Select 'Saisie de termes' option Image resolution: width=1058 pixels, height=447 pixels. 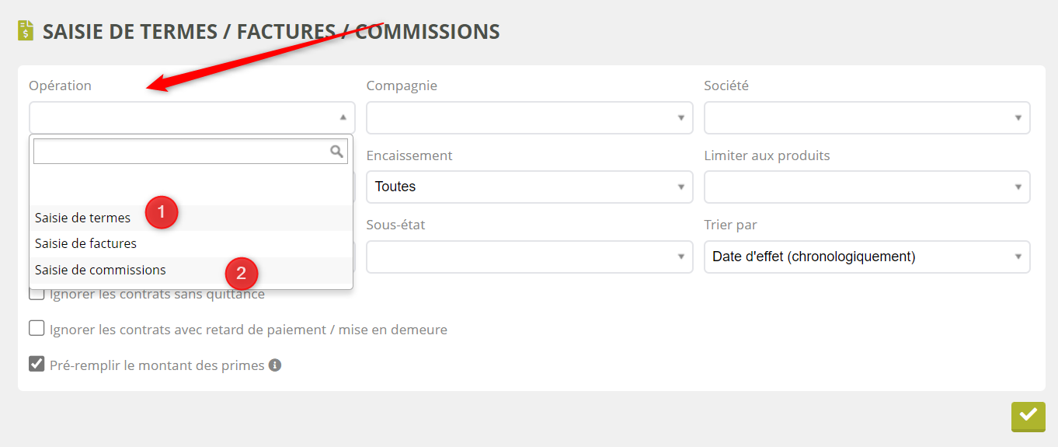click(x=83, y=218)
